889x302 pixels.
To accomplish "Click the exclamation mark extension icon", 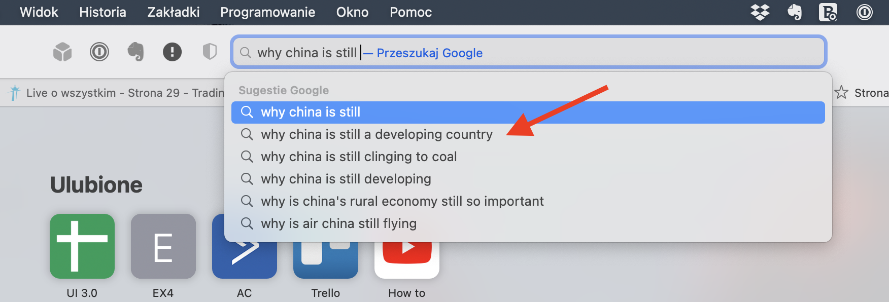I will click(x=172, y=52).
